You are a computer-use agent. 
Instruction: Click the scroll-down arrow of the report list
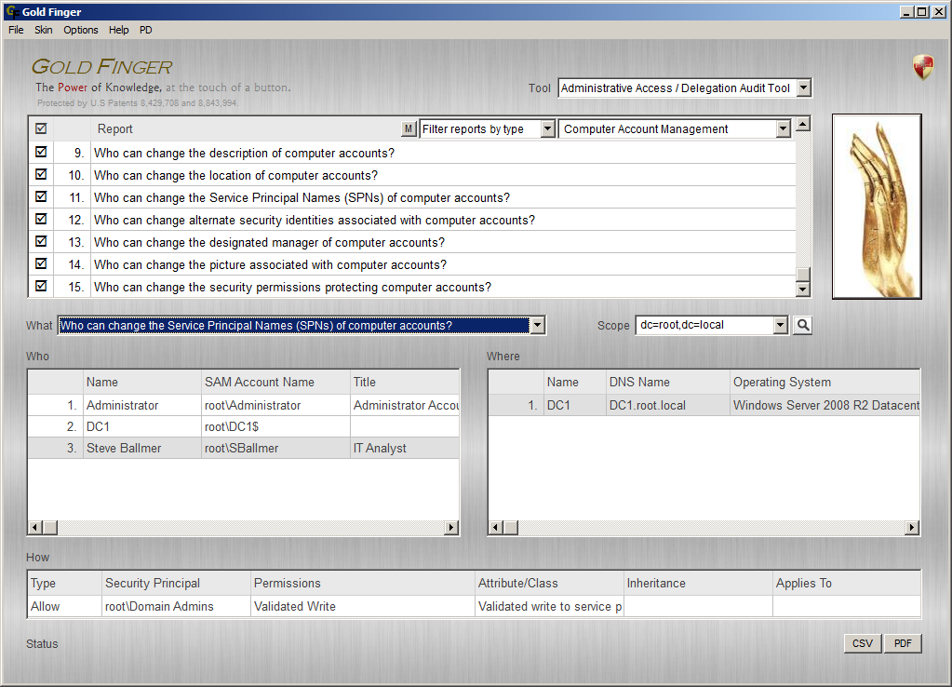click(801, 289)
